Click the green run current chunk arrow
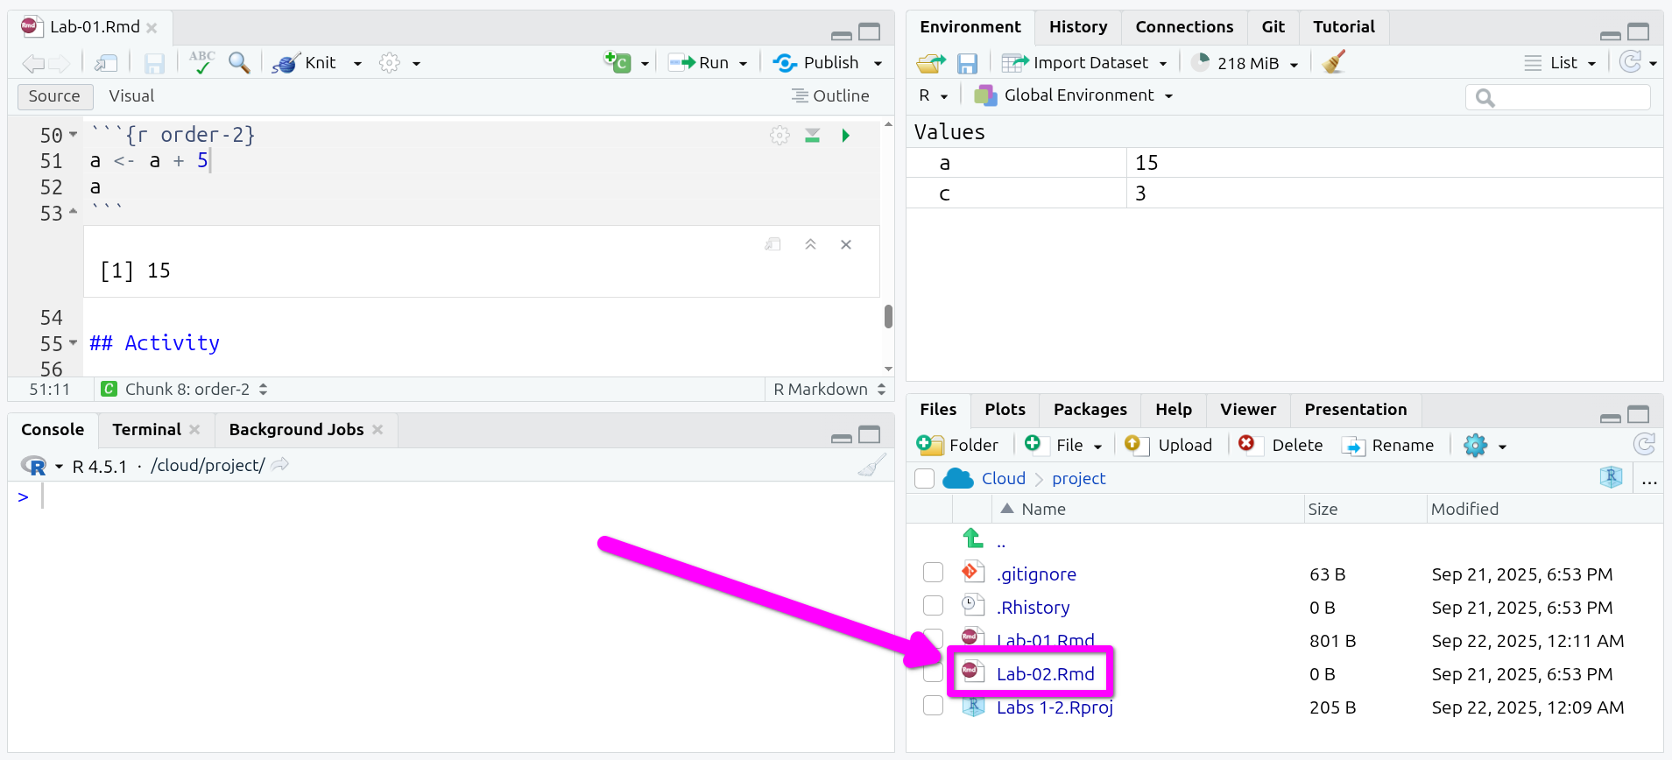The width and height of the screenshot is (1672, 760). (845, 136)
